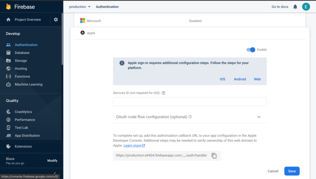Viewport: 316px width, 179px height.
Task: Click the OAuth code flow help icon
Action: [x=190, y=117]
